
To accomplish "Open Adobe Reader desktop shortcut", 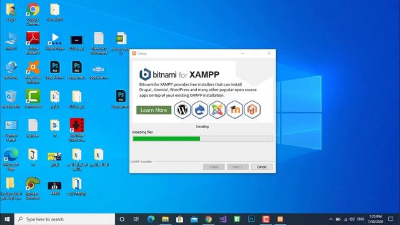I will tap(33, 43).
